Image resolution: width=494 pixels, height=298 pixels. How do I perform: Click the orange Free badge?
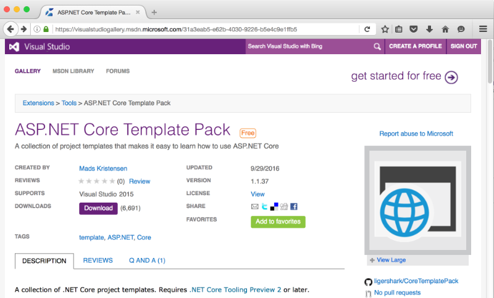click(x=248, y=133)
